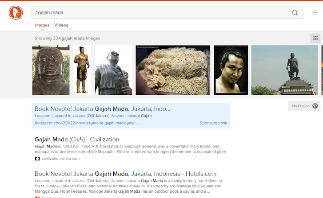
Task: Open the bronze bust head thumbnail
Action: click(51, 70)
